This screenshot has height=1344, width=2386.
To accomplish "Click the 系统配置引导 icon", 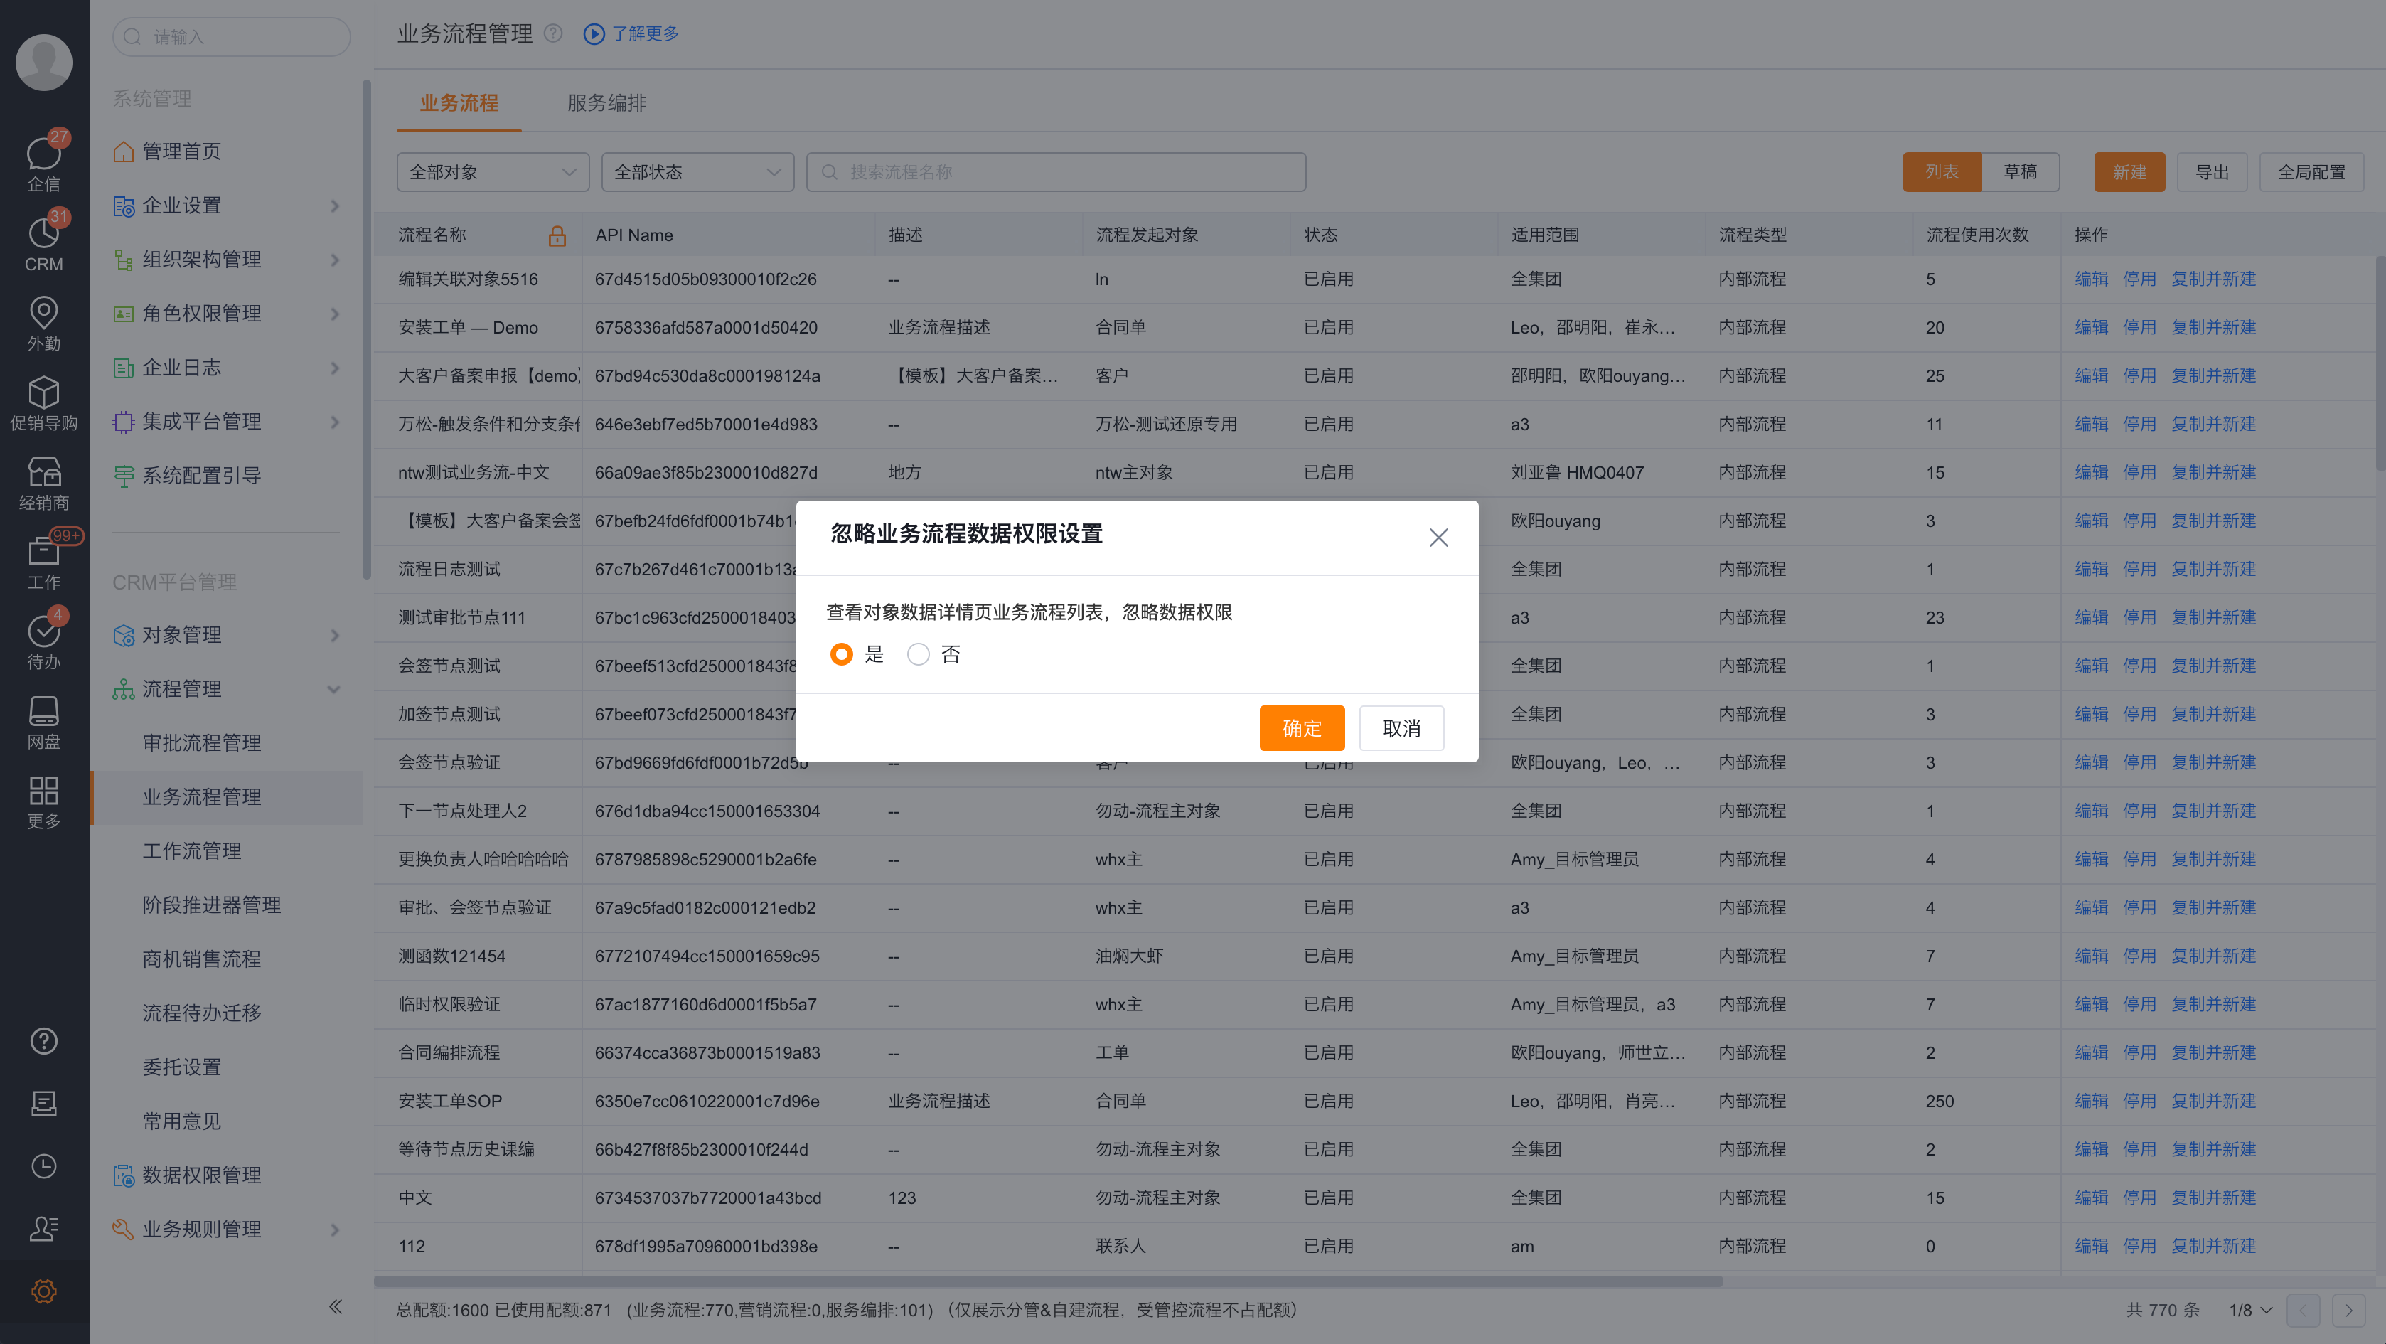I will tap(123, 476).
